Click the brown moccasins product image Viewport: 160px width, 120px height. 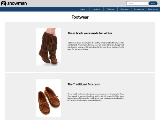click(49, 98)
